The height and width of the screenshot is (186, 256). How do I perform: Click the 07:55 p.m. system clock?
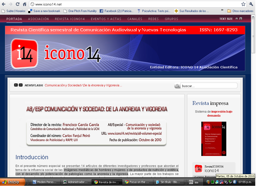245,182
